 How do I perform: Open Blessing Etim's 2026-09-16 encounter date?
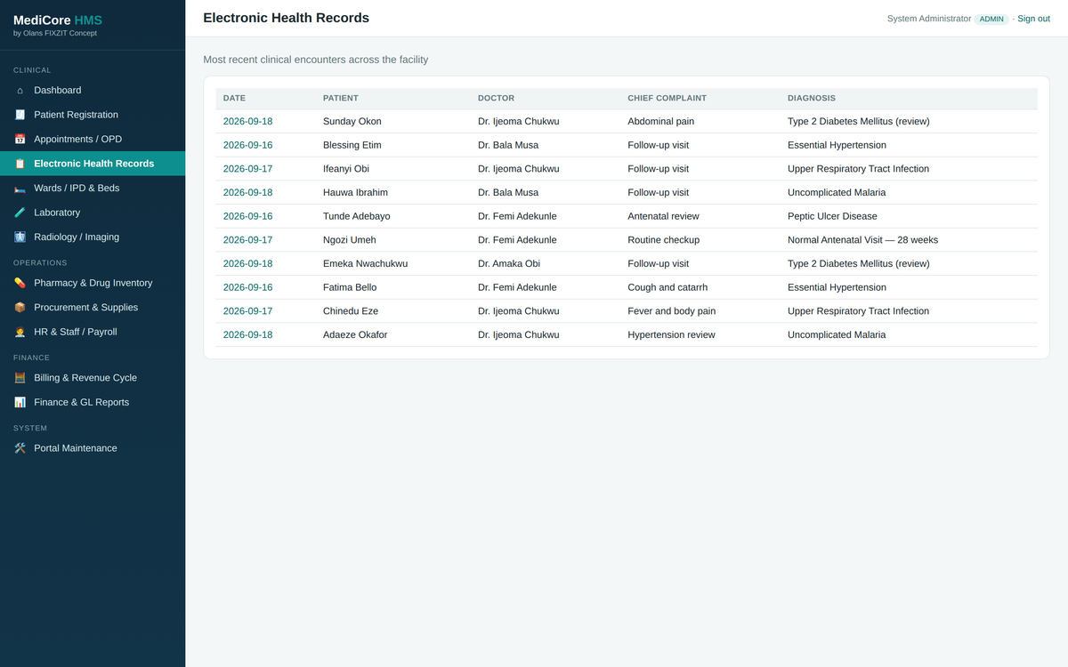[x=247, y=145]
